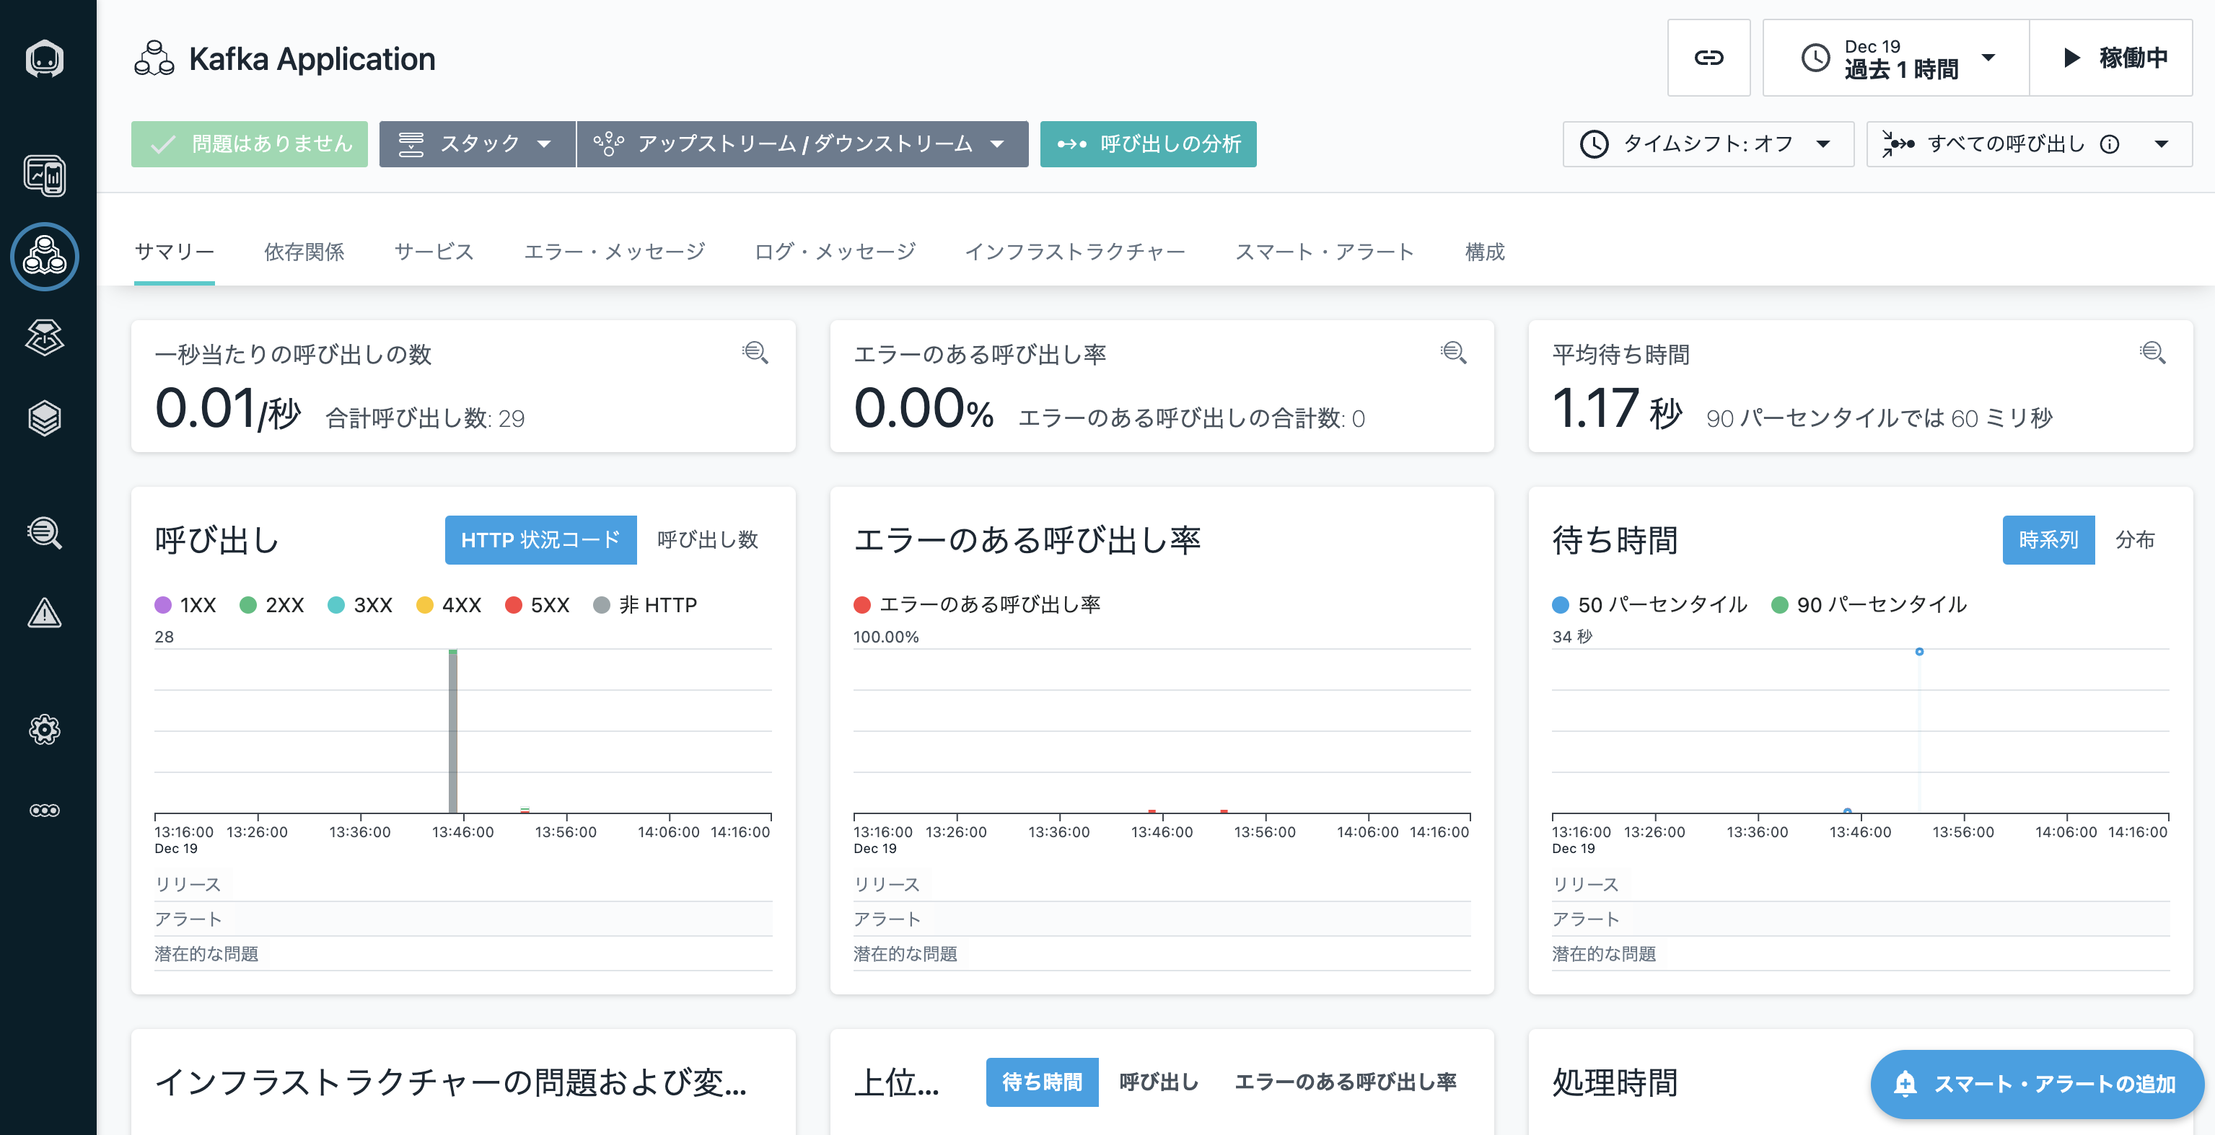The height and width of the screenshot is (1135, 2215).
Task: Open the タイムシフト: オフ dropdown
Action: coord(1707,143)
